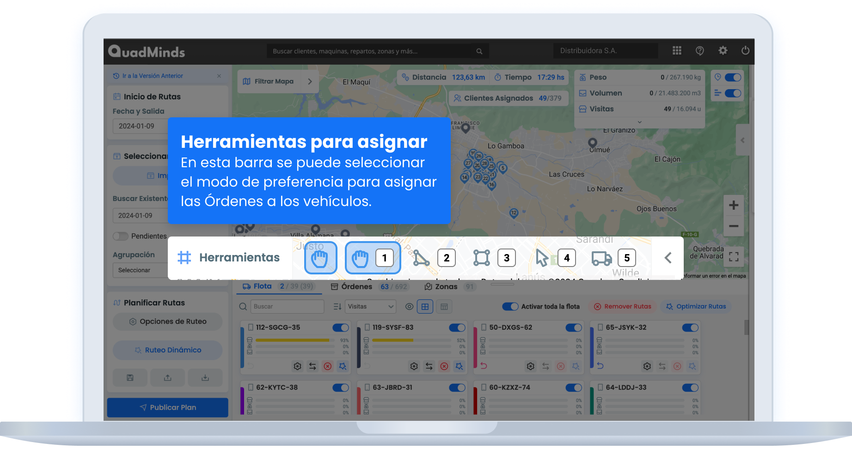Disable the toggle on vehicle 50-DXGS-62

click(x=574, y=328)
